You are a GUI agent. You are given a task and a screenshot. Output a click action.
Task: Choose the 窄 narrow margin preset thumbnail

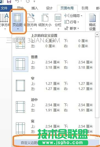(x=21, y=86)
